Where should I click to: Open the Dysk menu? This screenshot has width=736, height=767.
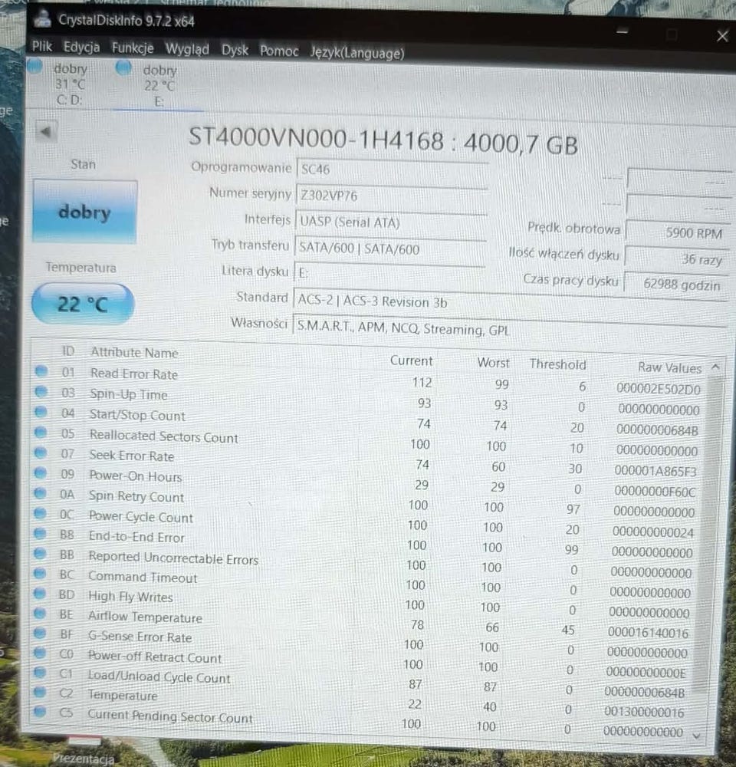(x=235, y=50)
